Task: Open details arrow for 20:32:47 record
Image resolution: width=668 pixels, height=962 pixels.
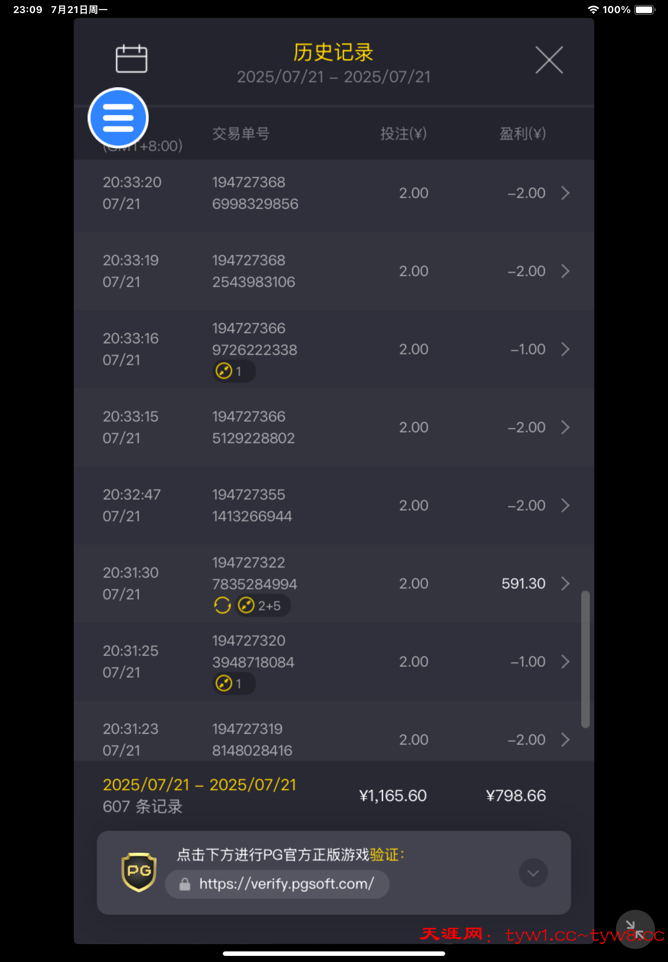Action: (565, 505)
